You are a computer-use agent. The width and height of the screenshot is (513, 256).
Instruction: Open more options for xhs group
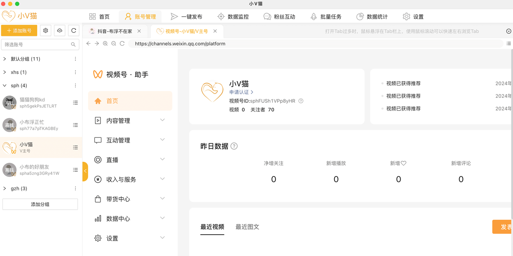75,72
